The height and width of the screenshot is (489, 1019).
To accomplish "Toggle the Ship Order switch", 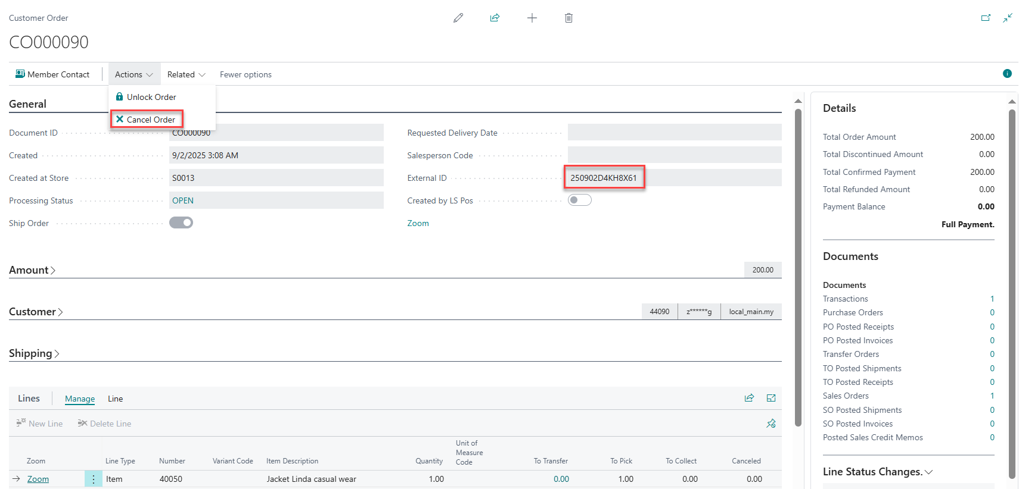I will point(181,222).
